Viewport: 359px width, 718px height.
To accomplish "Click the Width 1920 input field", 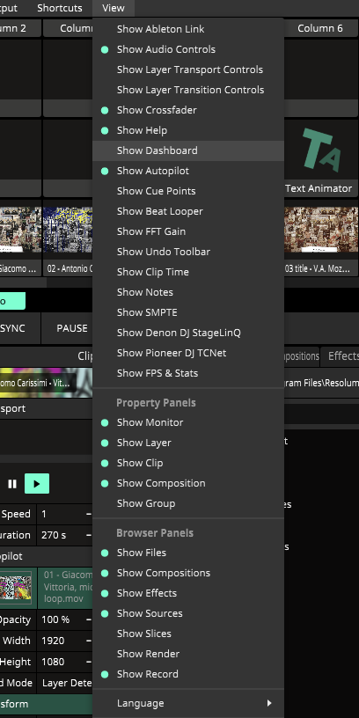I will (x=64, y=641).
